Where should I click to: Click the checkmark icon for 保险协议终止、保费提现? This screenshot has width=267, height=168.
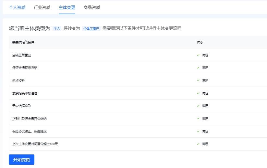point(198,131)
